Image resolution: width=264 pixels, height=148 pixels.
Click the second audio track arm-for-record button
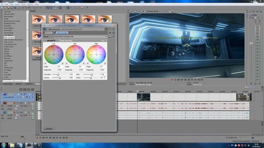pos(14,112)
